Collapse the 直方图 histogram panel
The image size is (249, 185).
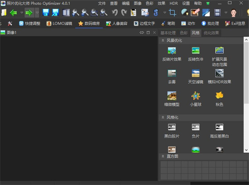pyautogui.click(x=163, y=156)
